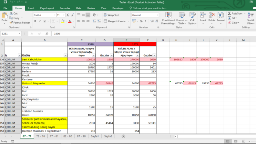Increase font size with the larger A icon

pyautogui.click(x=68, y=15)
